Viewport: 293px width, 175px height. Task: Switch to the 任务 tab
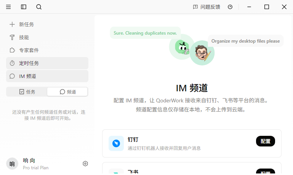click(27, 92)
